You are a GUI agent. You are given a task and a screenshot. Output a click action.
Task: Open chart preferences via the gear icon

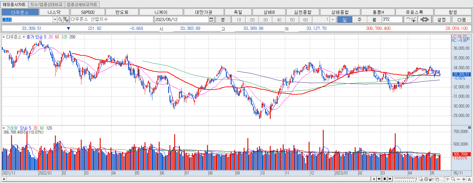click(424, 19)
